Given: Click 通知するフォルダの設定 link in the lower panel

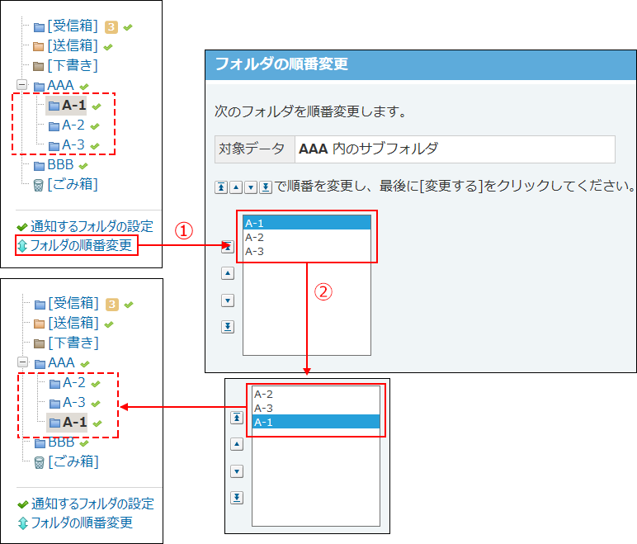Looking at the screenshot, I should pos(92,504).
